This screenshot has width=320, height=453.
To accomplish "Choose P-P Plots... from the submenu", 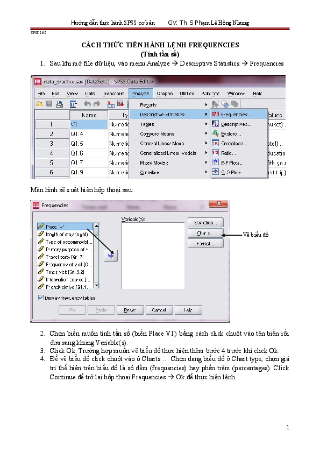I will point(239,162).
